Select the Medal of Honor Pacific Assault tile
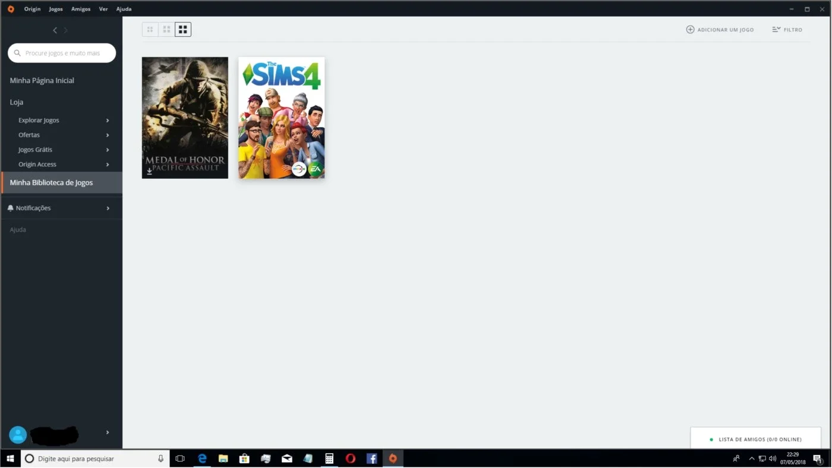832x468 pixels. coord(185,118)
